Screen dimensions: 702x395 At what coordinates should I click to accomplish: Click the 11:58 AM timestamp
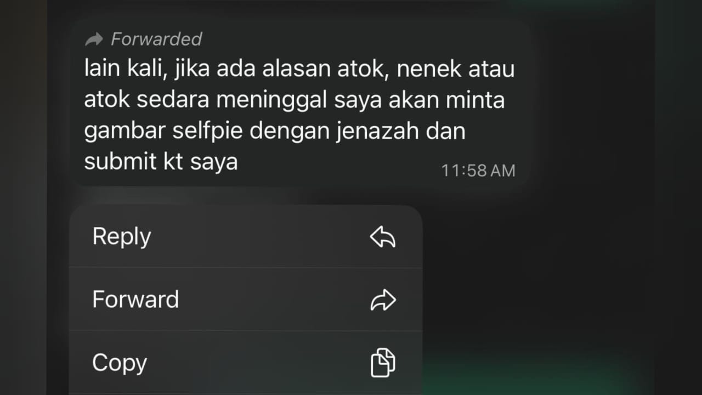click(478, 171)
